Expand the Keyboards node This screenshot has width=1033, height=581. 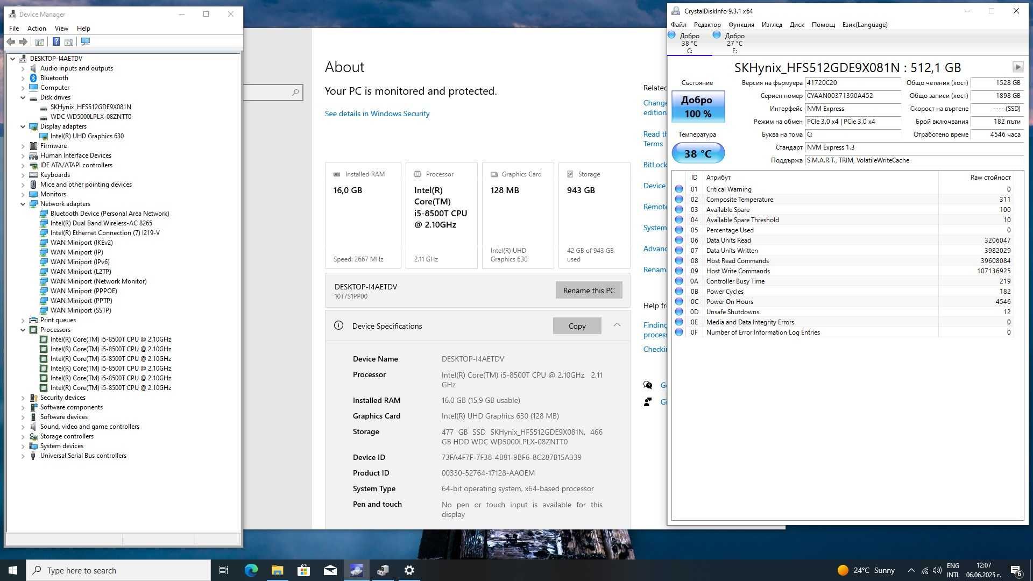[x=23, y=175]
